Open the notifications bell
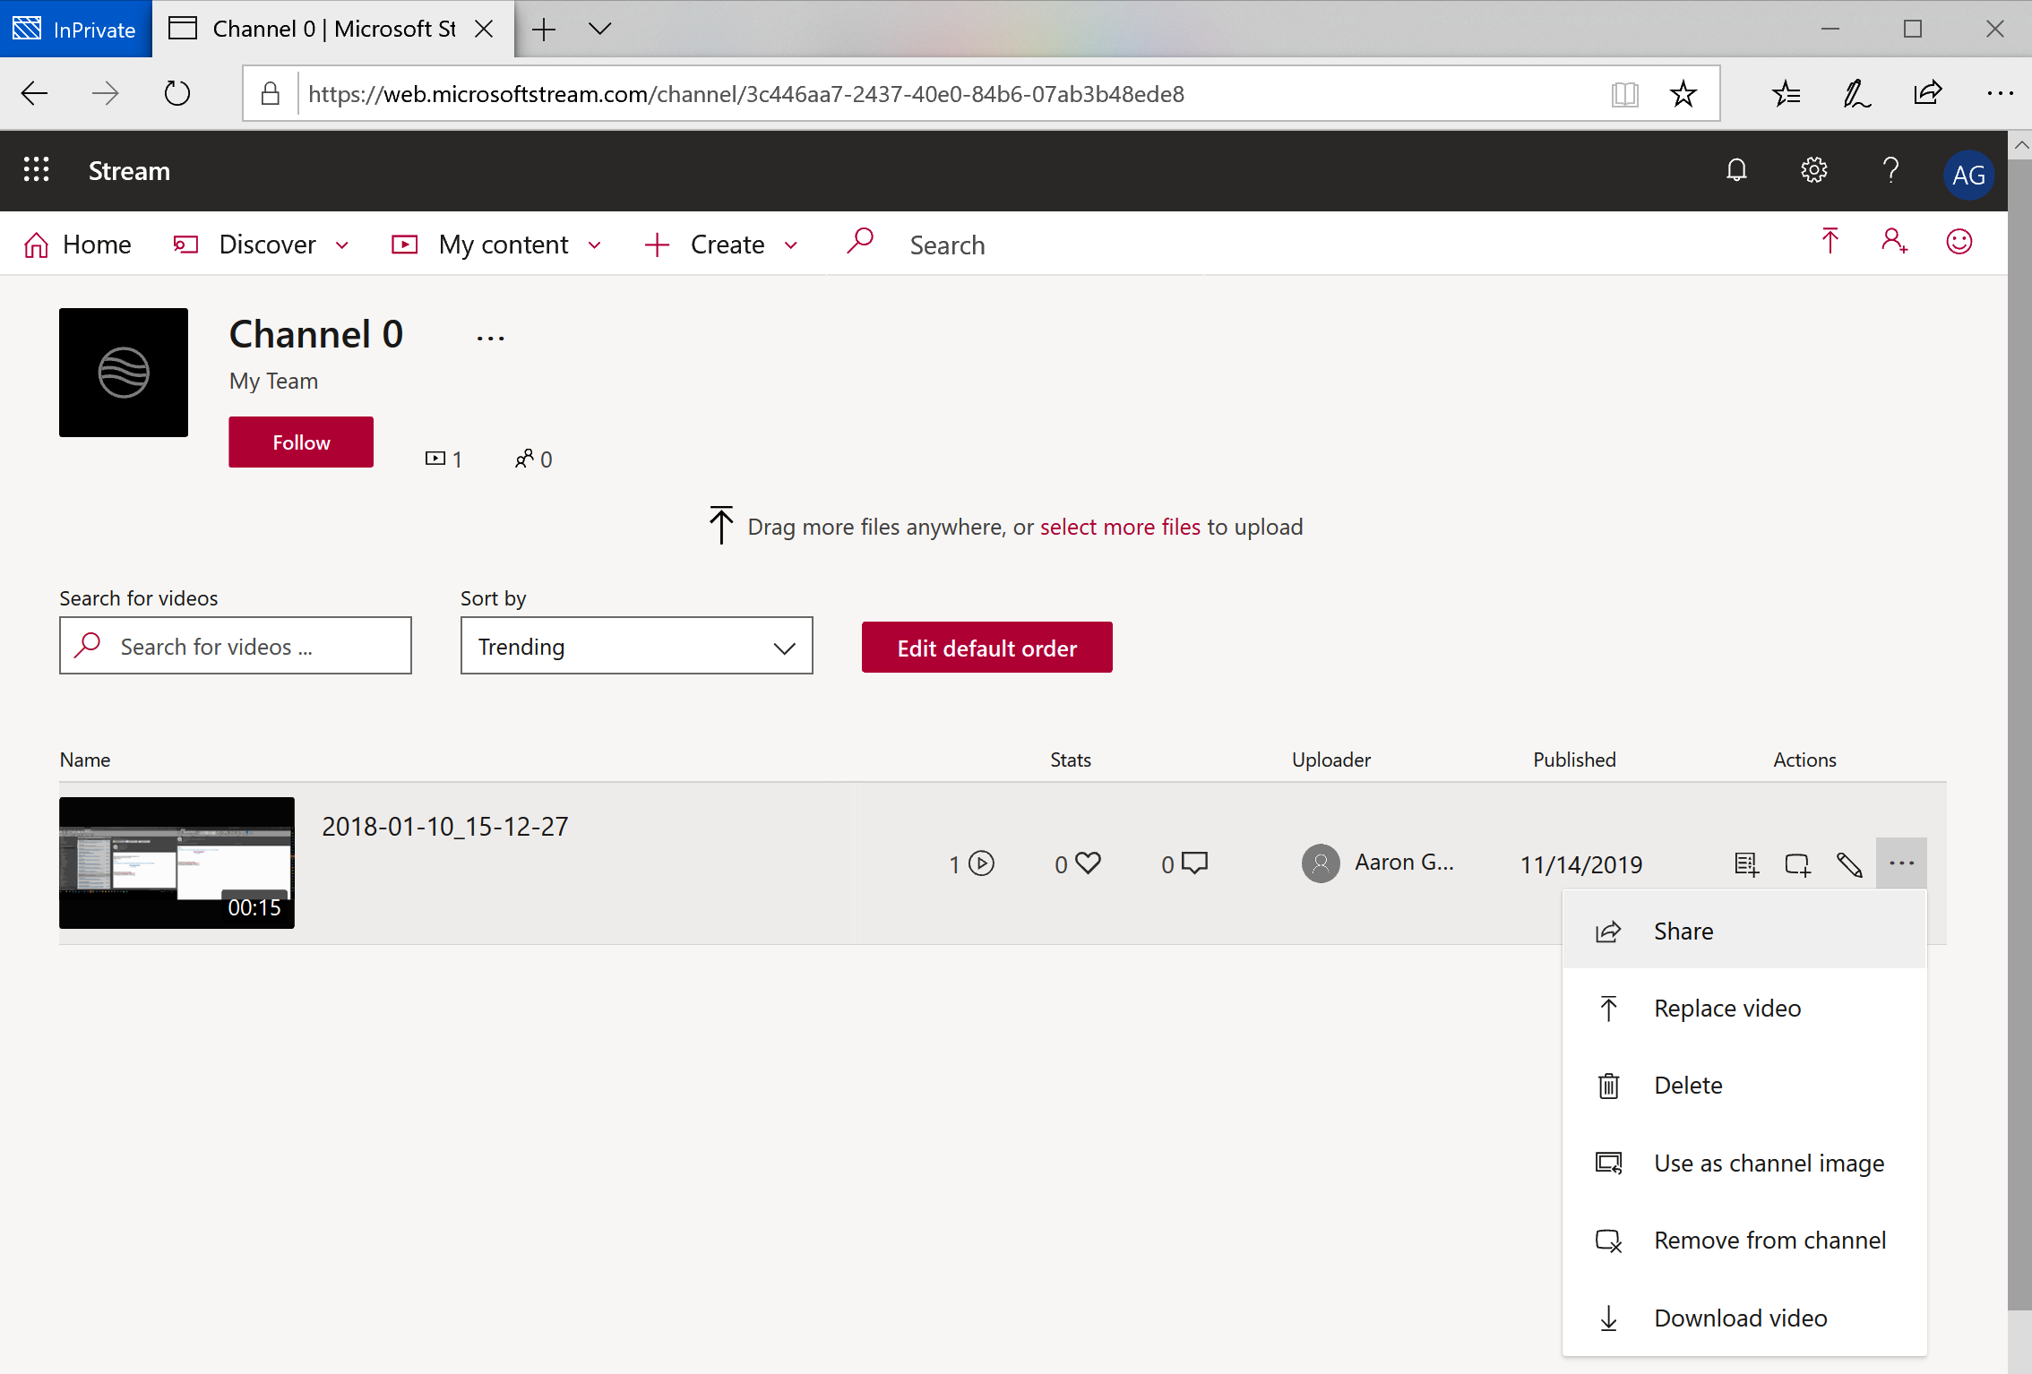2032x1374 pixels. (1736, 170)
